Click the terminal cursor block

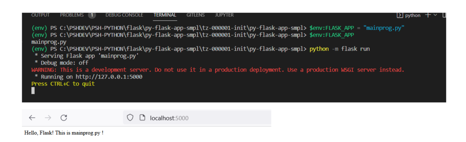click(x=33, y=91)
